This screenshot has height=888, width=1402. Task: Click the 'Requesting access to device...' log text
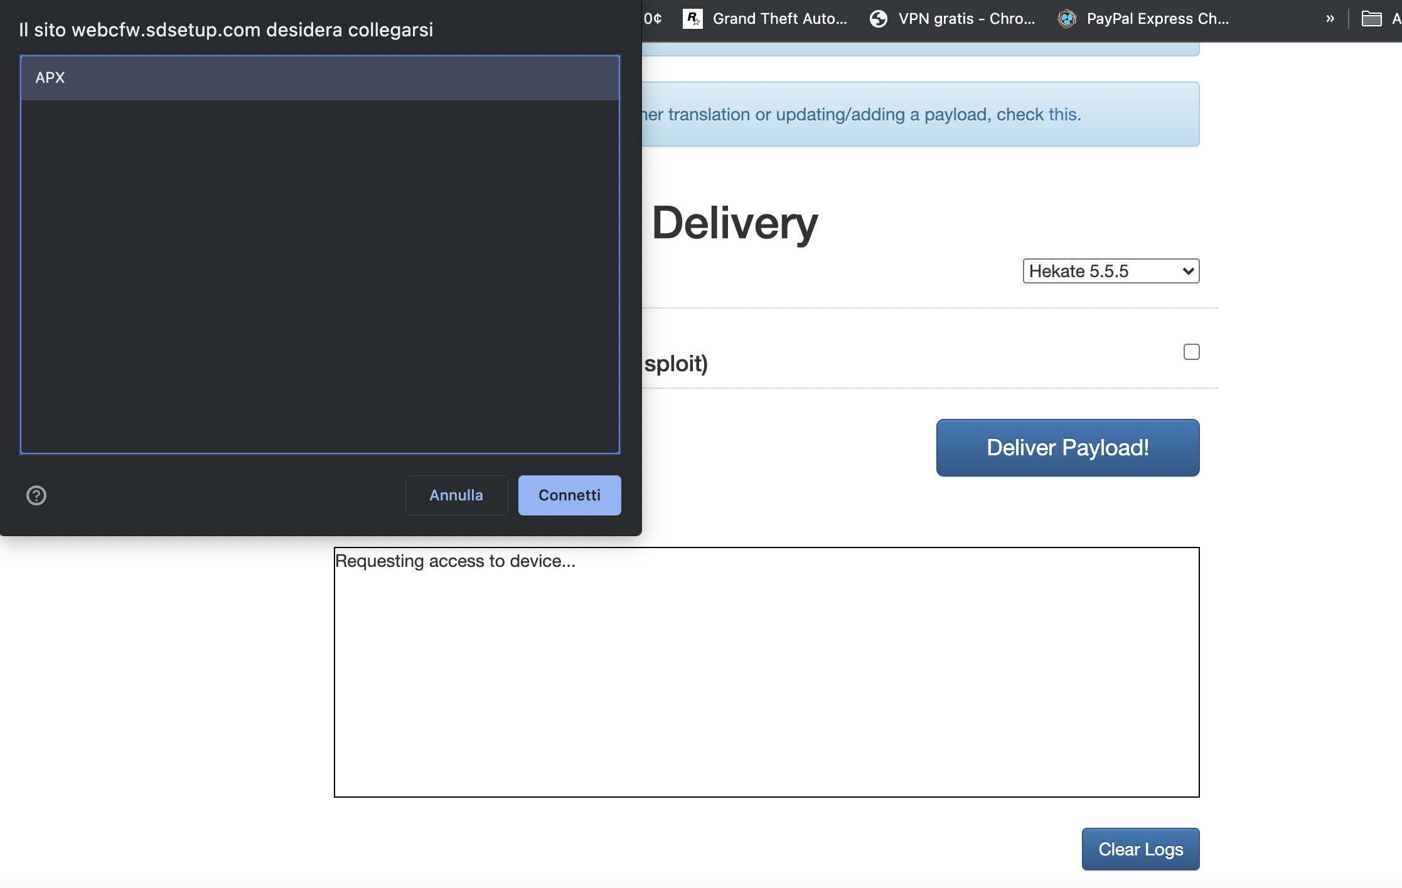click(456, 561)
